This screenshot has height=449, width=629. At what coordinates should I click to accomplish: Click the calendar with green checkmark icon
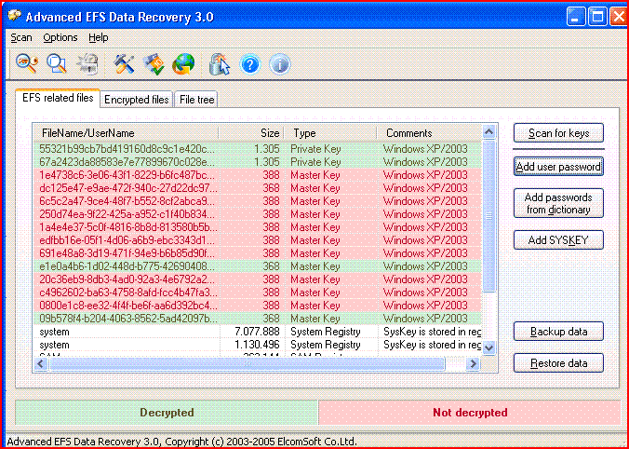154,64
